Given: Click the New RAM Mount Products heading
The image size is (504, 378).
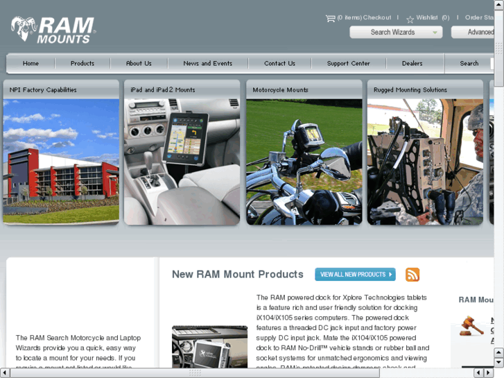Looking at the screenshot, I should (x=238, y=275).
